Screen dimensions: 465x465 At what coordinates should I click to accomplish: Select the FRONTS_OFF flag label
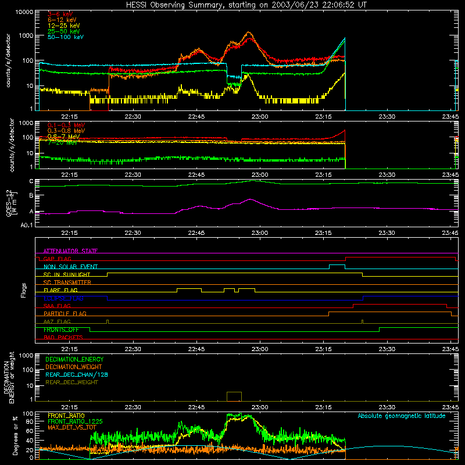(x=61, y=330)
